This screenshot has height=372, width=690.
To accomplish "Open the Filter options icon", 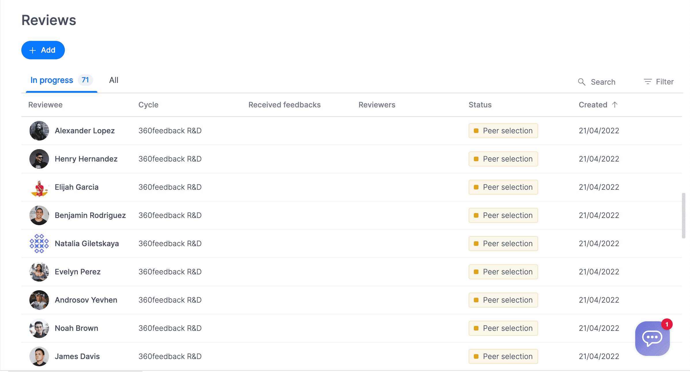I will point(648,82).
